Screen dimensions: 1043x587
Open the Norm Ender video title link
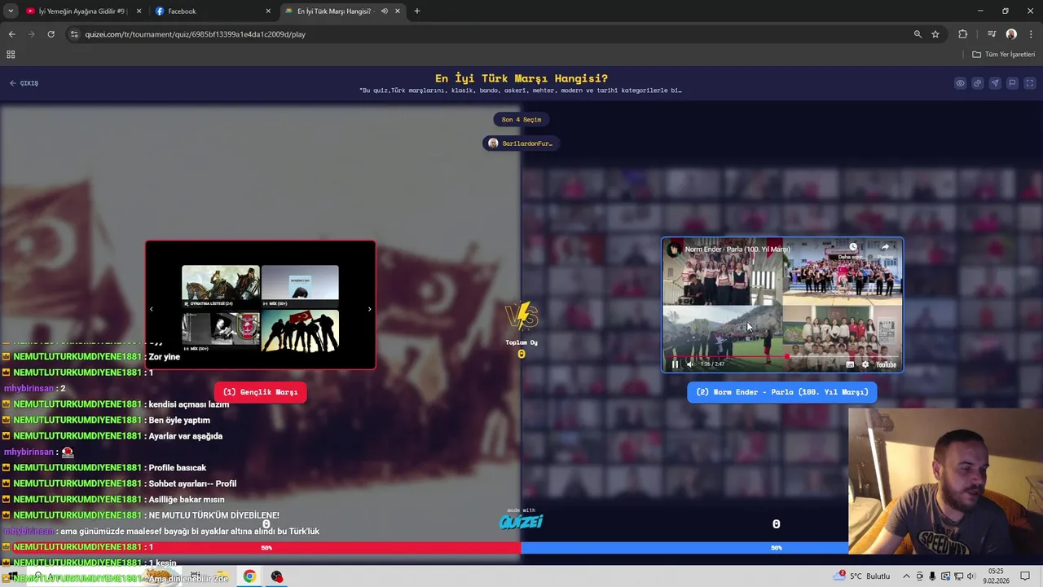pyautogui.click(x=737, y=249)
